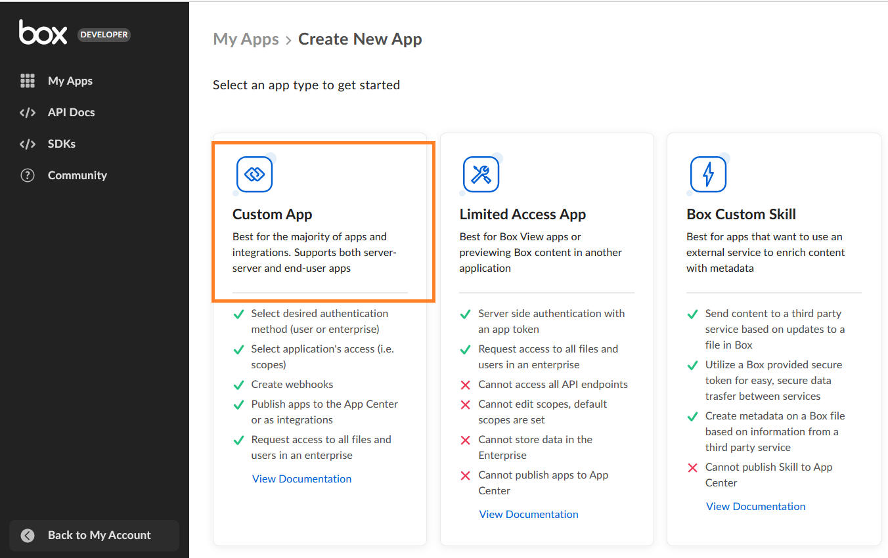Screen dimensions: 888x558
Task: Click 'Select an app type to get started'
Action: pyautogui.click(x=306, y=85)
